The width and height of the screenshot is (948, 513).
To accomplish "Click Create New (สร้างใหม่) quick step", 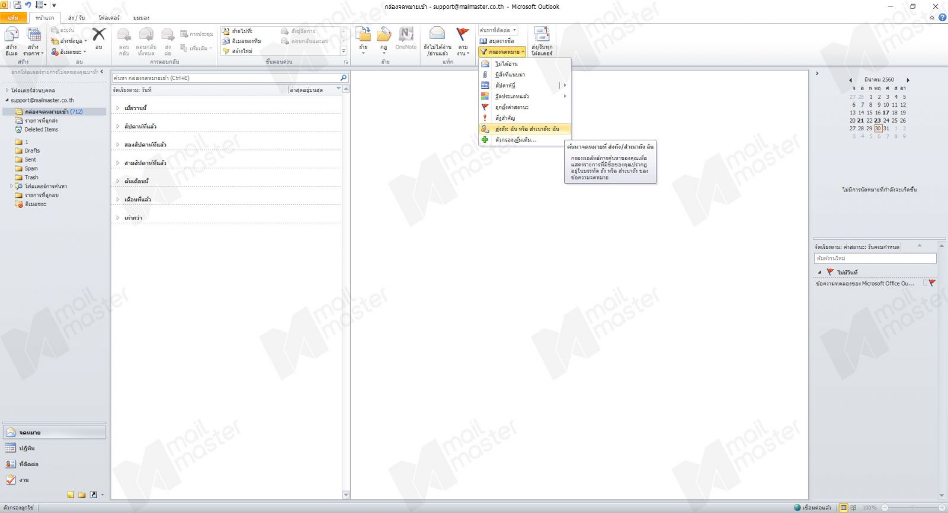I will coord(238,51).
